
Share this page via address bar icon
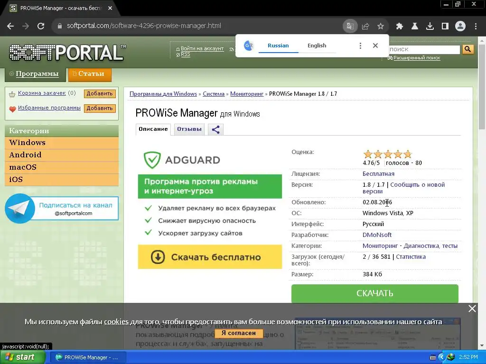pyautogui.click(x=365, y=27)
